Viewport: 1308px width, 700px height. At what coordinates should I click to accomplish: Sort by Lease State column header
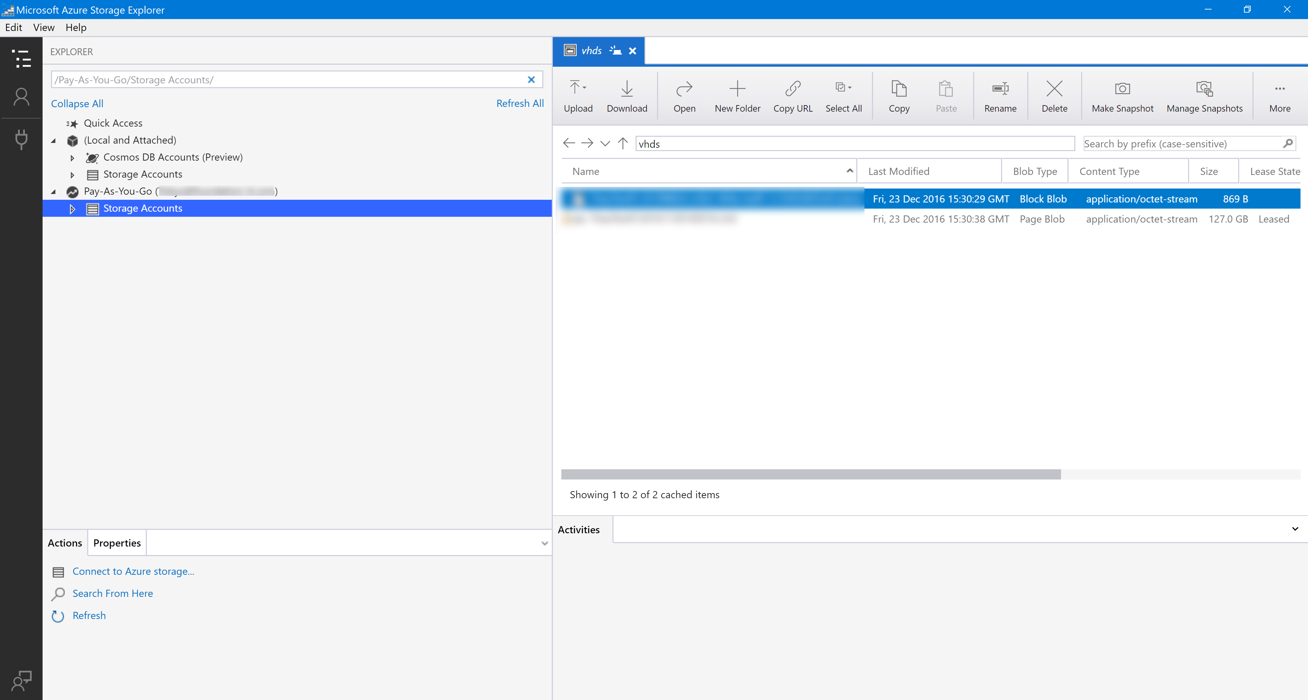click(1271, 171)
